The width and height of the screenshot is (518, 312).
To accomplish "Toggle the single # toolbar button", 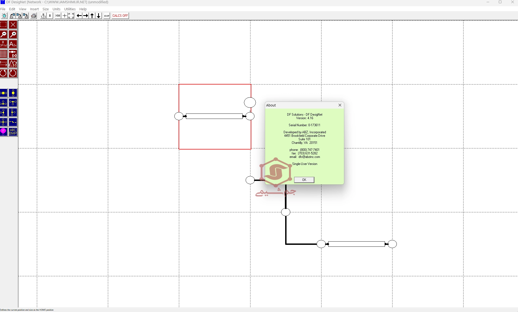I will (x=50, y=16).
